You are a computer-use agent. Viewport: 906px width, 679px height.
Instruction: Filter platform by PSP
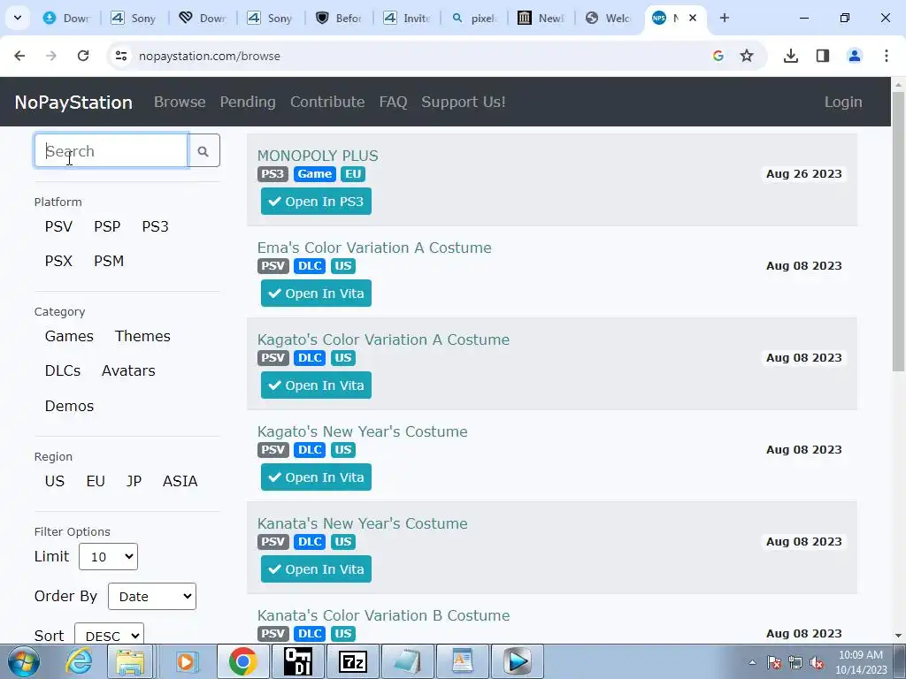(107, 226)
